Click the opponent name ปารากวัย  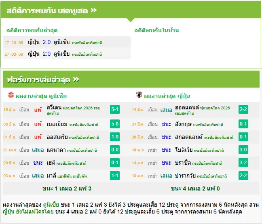coord(185,176)
